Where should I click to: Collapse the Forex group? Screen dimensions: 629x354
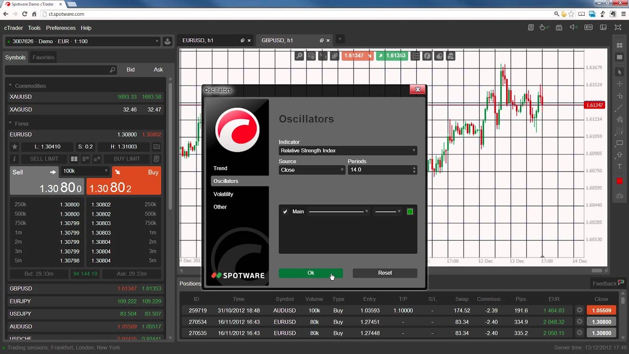coord(10,123)
